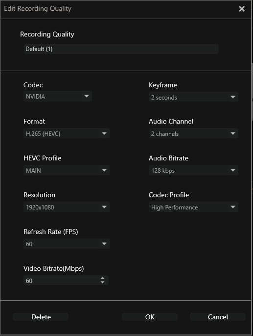Screen dimensions: 253x336
Task: Click the arrow icon beside High Performance
Action: point(233,207)
